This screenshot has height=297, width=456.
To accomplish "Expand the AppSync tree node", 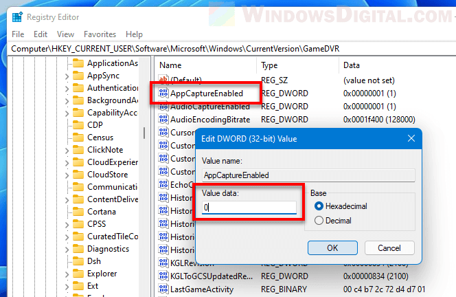I will 67,76.
